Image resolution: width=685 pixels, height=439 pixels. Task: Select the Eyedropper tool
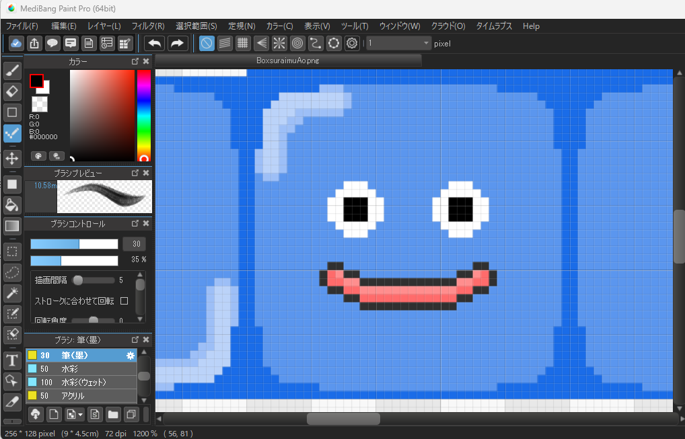[12, 402]
